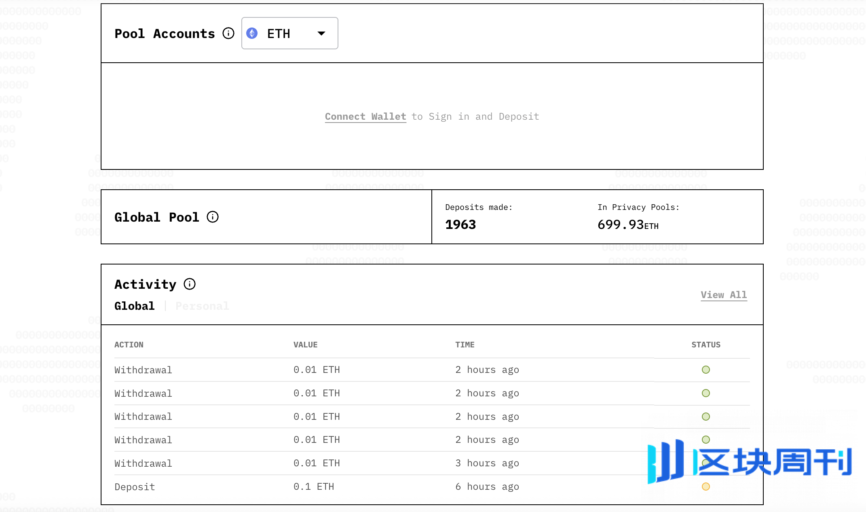The image size is (866, 512).
Task: Click the STATUS column header
Action: [x=706, y=345]
